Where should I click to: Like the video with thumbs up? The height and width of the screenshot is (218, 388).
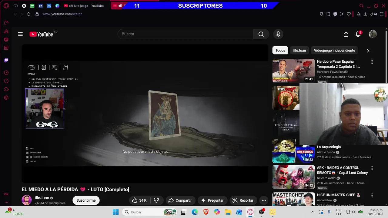(139, 200)
